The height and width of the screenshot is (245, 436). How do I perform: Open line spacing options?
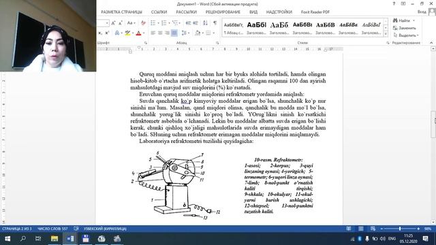pos(185,33)
